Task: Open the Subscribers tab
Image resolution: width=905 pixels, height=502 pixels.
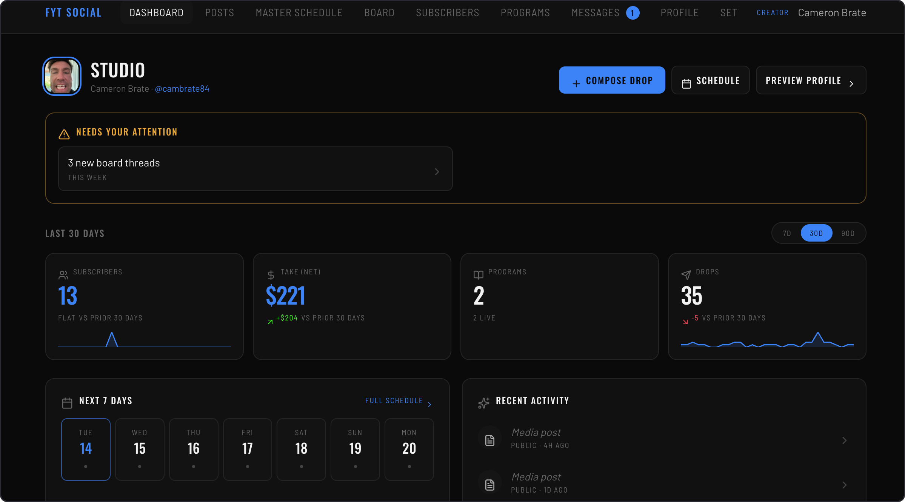Action: point(448,13)
